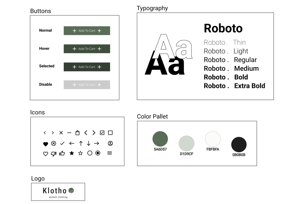Click the small left chevron icon
Image resolution: width=304 pixels, height=204 pixels.
[45, 133]
